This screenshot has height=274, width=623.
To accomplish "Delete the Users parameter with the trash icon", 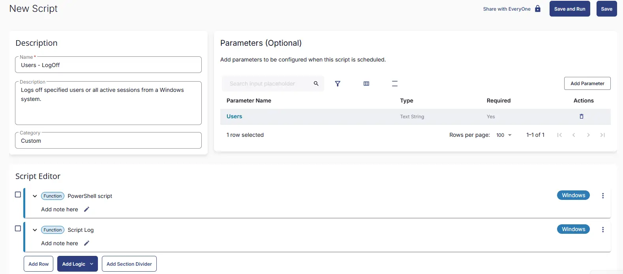I will point(581,116).
